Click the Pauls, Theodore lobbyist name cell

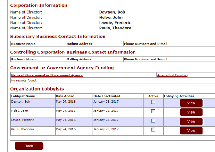[x=33, y=131]
